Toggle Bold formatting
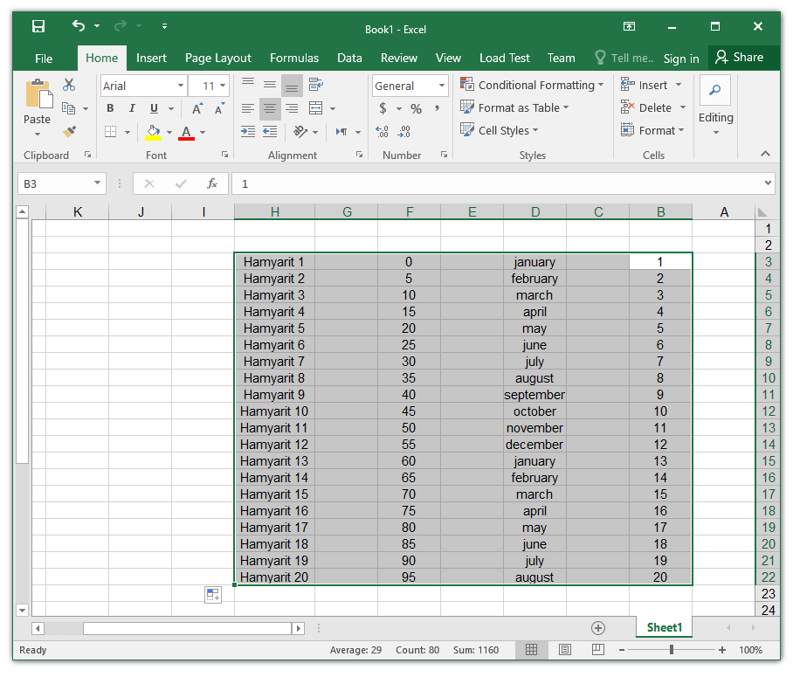This screenshot has height=677, width=793. coord(110,108)
